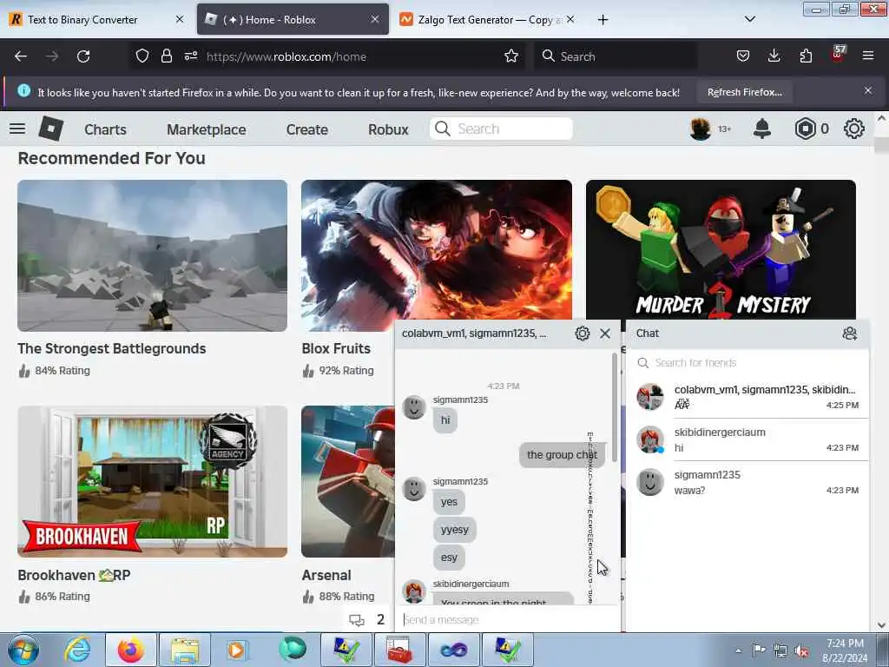Create a new chat group icon

pyautogui.click(x=849, y=333)
